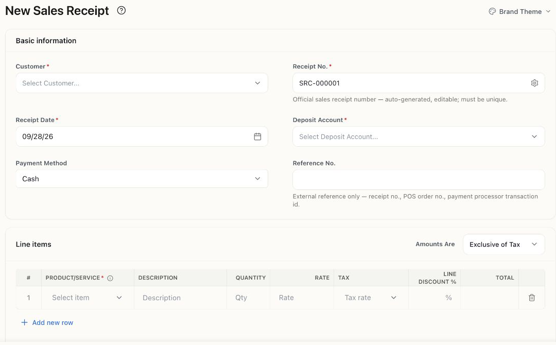Screen dimensions: 556x345
Task: Click the Line items section title
Action: 33,244
